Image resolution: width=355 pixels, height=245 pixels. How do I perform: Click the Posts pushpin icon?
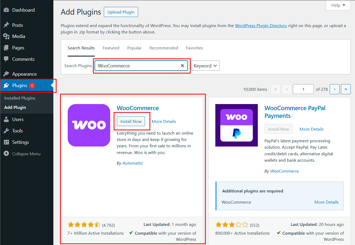click(6, 25)
